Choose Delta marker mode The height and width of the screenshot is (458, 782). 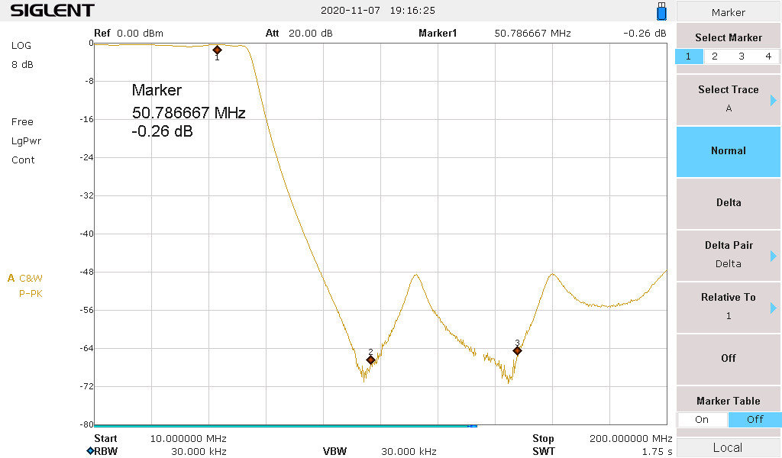pos(729,203)
